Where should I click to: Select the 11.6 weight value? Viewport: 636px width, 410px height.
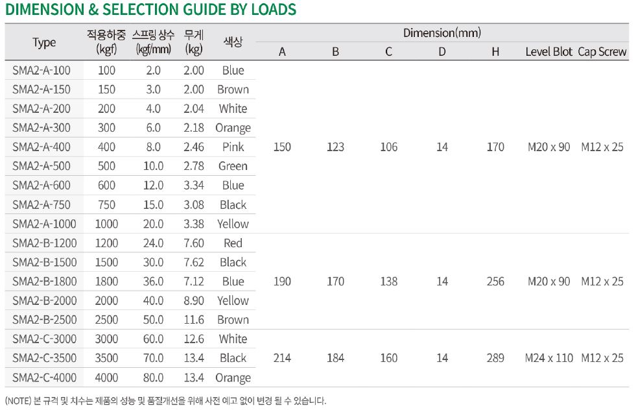click(x=194, y=320)
